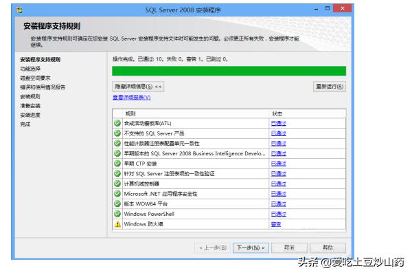
Task: Cancel setup with the 取消 button
Action: point(289,247)
